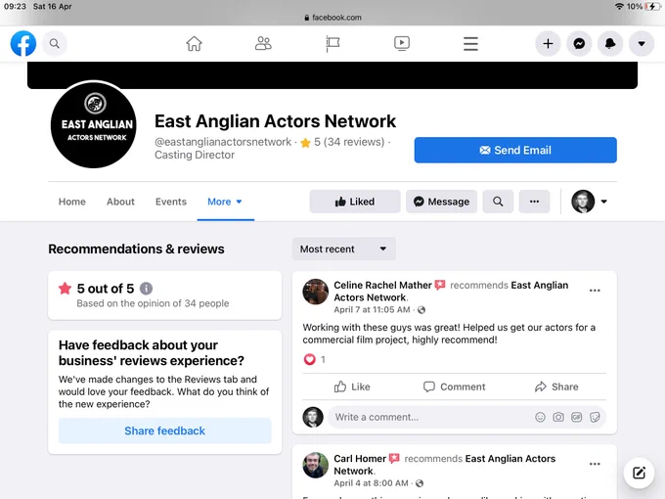Click the red star rating icon

pyautogui.click(x=65, y=289)
